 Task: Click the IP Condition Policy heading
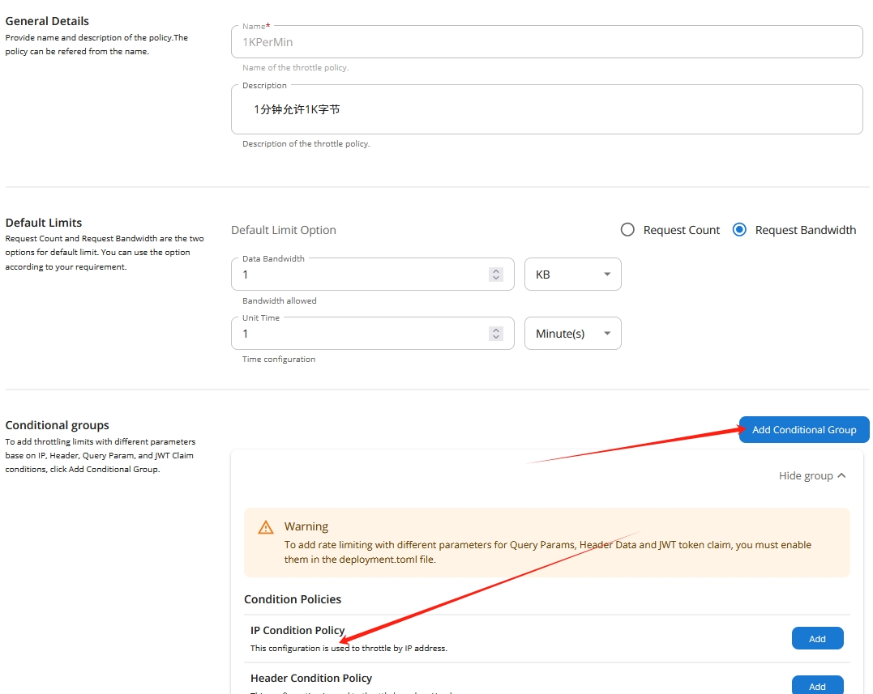(297, 630)
